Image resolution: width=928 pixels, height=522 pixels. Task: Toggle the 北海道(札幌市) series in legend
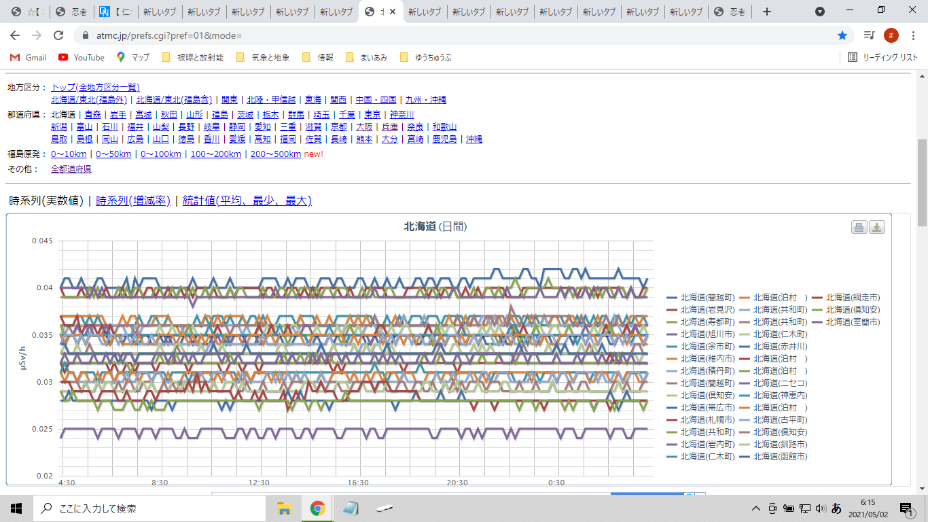coord(701,420)
